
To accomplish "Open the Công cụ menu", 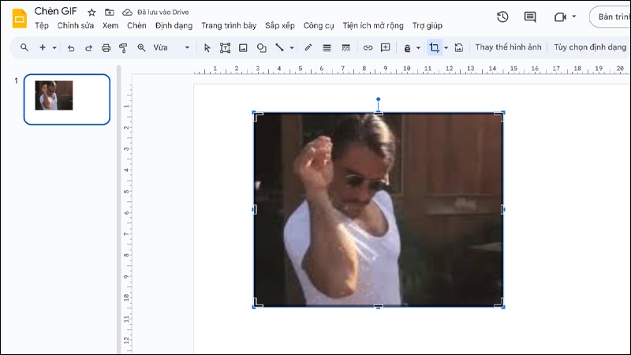I will [x=319, y=26].
